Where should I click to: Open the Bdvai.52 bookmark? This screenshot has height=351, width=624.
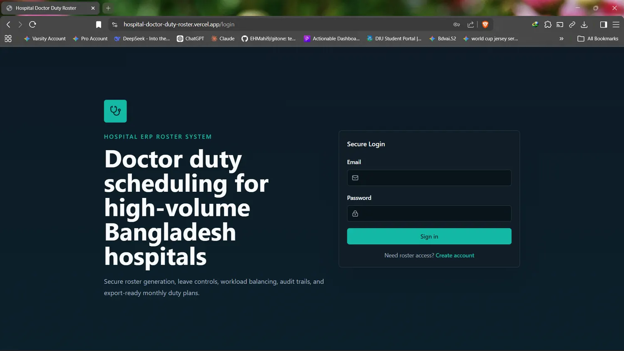(x=442, y=39)
